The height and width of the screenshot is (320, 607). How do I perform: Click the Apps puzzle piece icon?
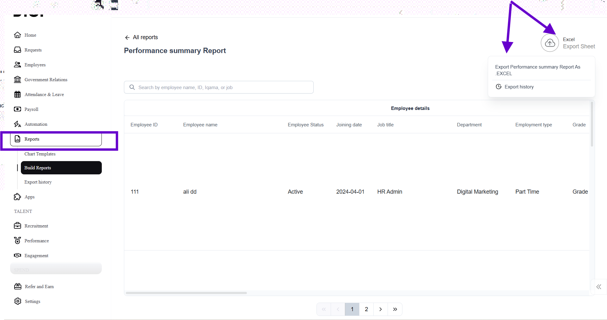click(17, 197)
